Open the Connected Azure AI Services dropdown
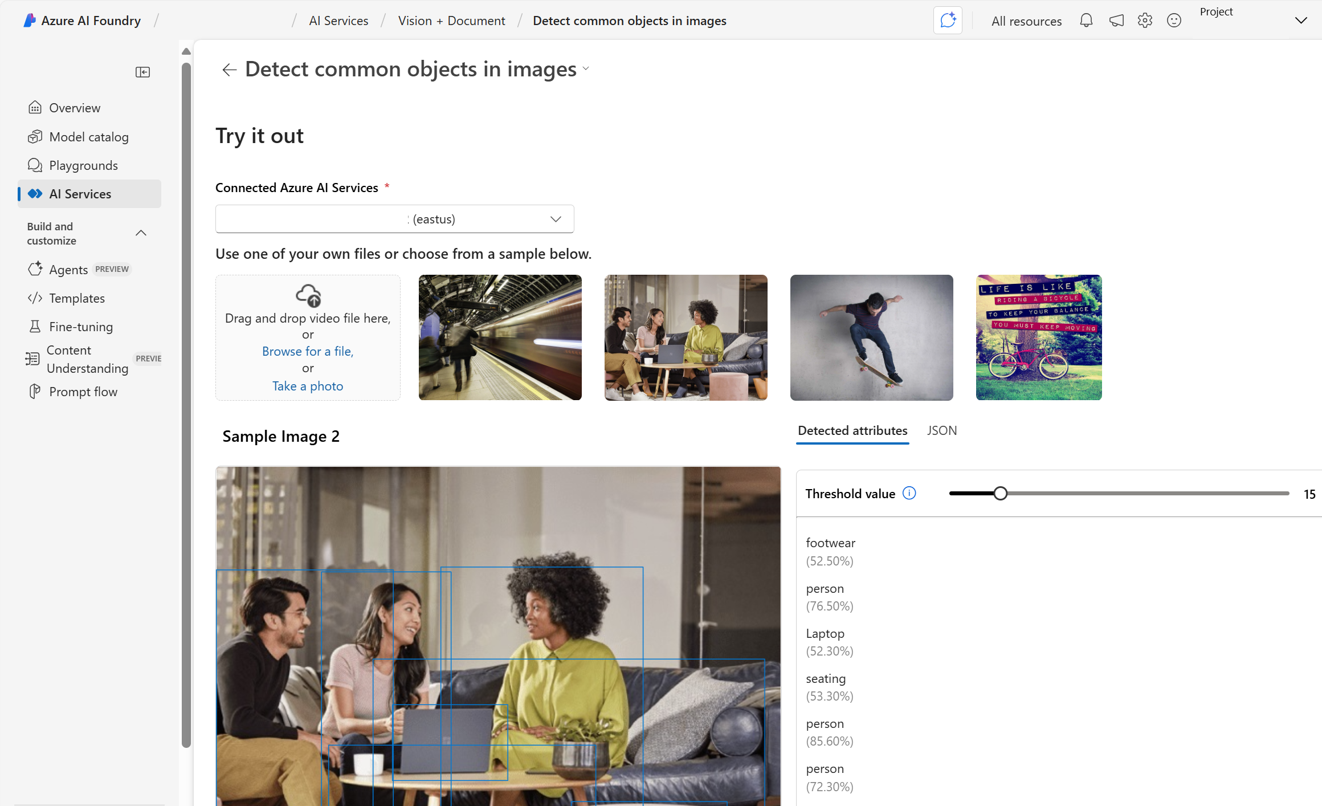Image resolution: width=1322 pixels, height=806 pixels. pyautogui.click(x=395, y=219)
